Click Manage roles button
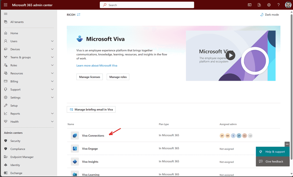Viewport: 293px width, 177px height. click(x=118, y=77)
